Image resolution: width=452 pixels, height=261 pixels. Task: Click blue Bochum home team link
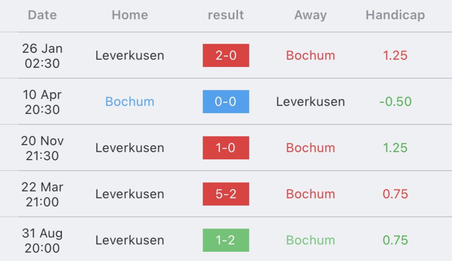coord(130,102)
